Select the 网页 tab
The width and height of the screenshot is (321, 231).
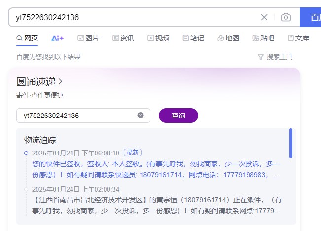click(27, 38)
